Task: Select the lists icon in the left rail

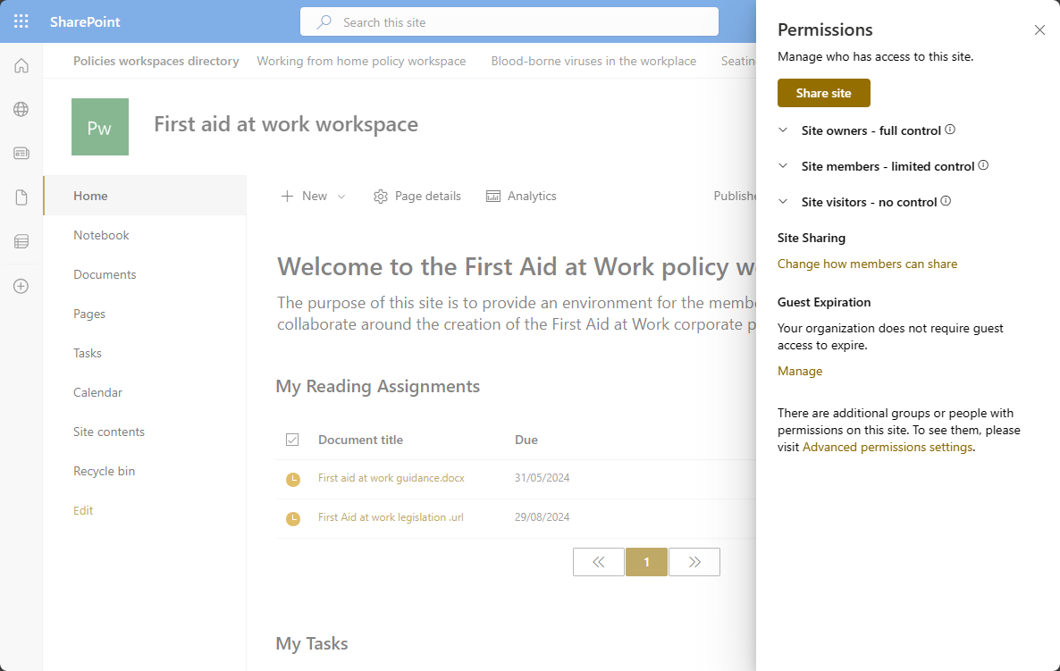Action: pyautogui.click(x=20, y=241)
